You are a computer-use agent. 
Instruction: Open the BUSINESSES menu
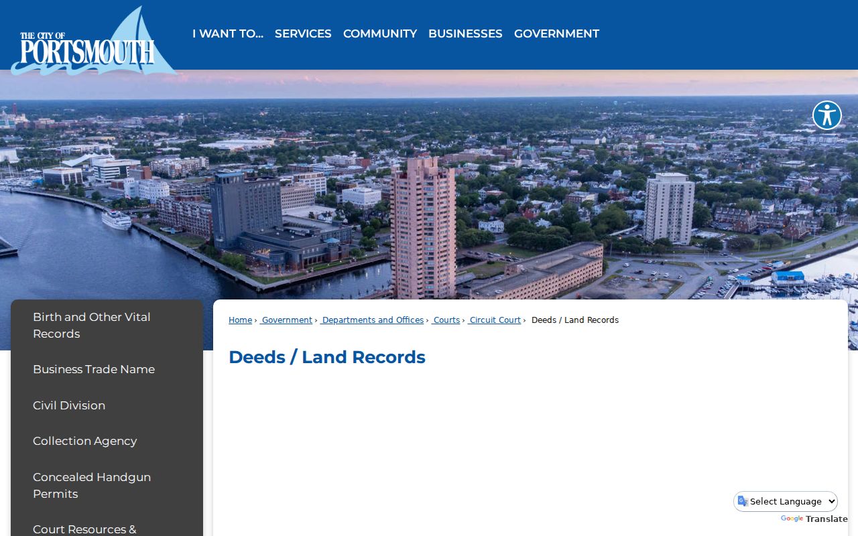[x=465, y=33]
